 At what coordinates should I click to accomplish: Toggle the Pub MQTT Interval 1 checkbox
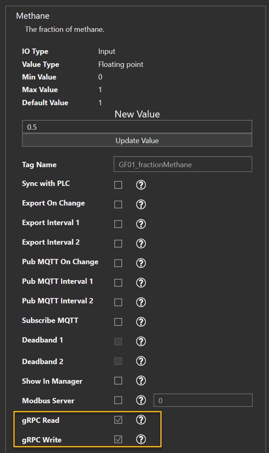tap(118, 283)
